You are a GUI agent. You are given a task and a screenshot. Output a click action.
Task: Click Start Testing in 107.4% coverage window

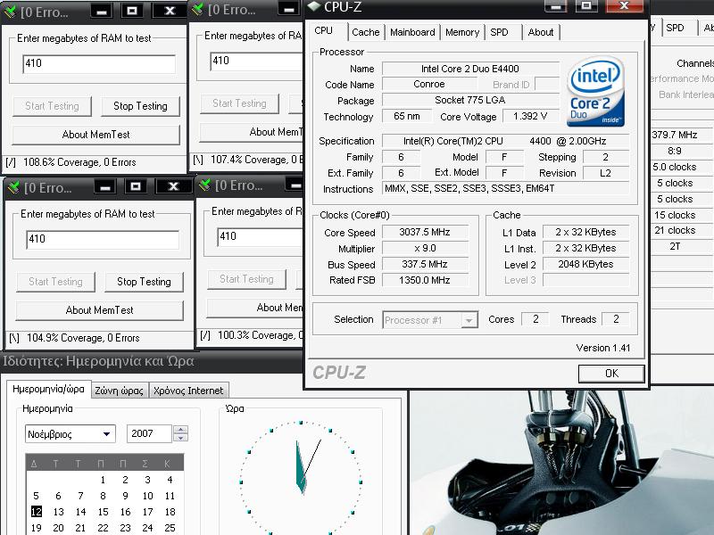(239, 103)
